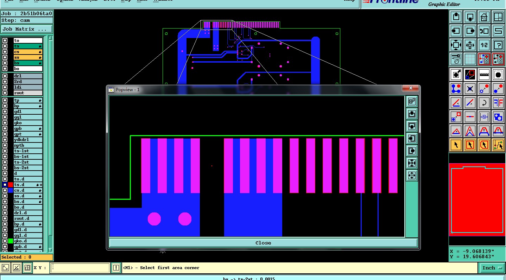The width and height of the screenshot is (506, 280).
Task: Toggle checkbox for the rout layer
Action: 5,93
